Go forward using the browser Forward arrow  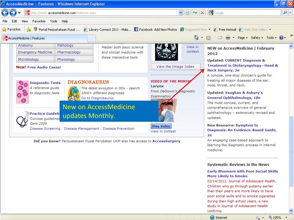click(x=13, y=13)
